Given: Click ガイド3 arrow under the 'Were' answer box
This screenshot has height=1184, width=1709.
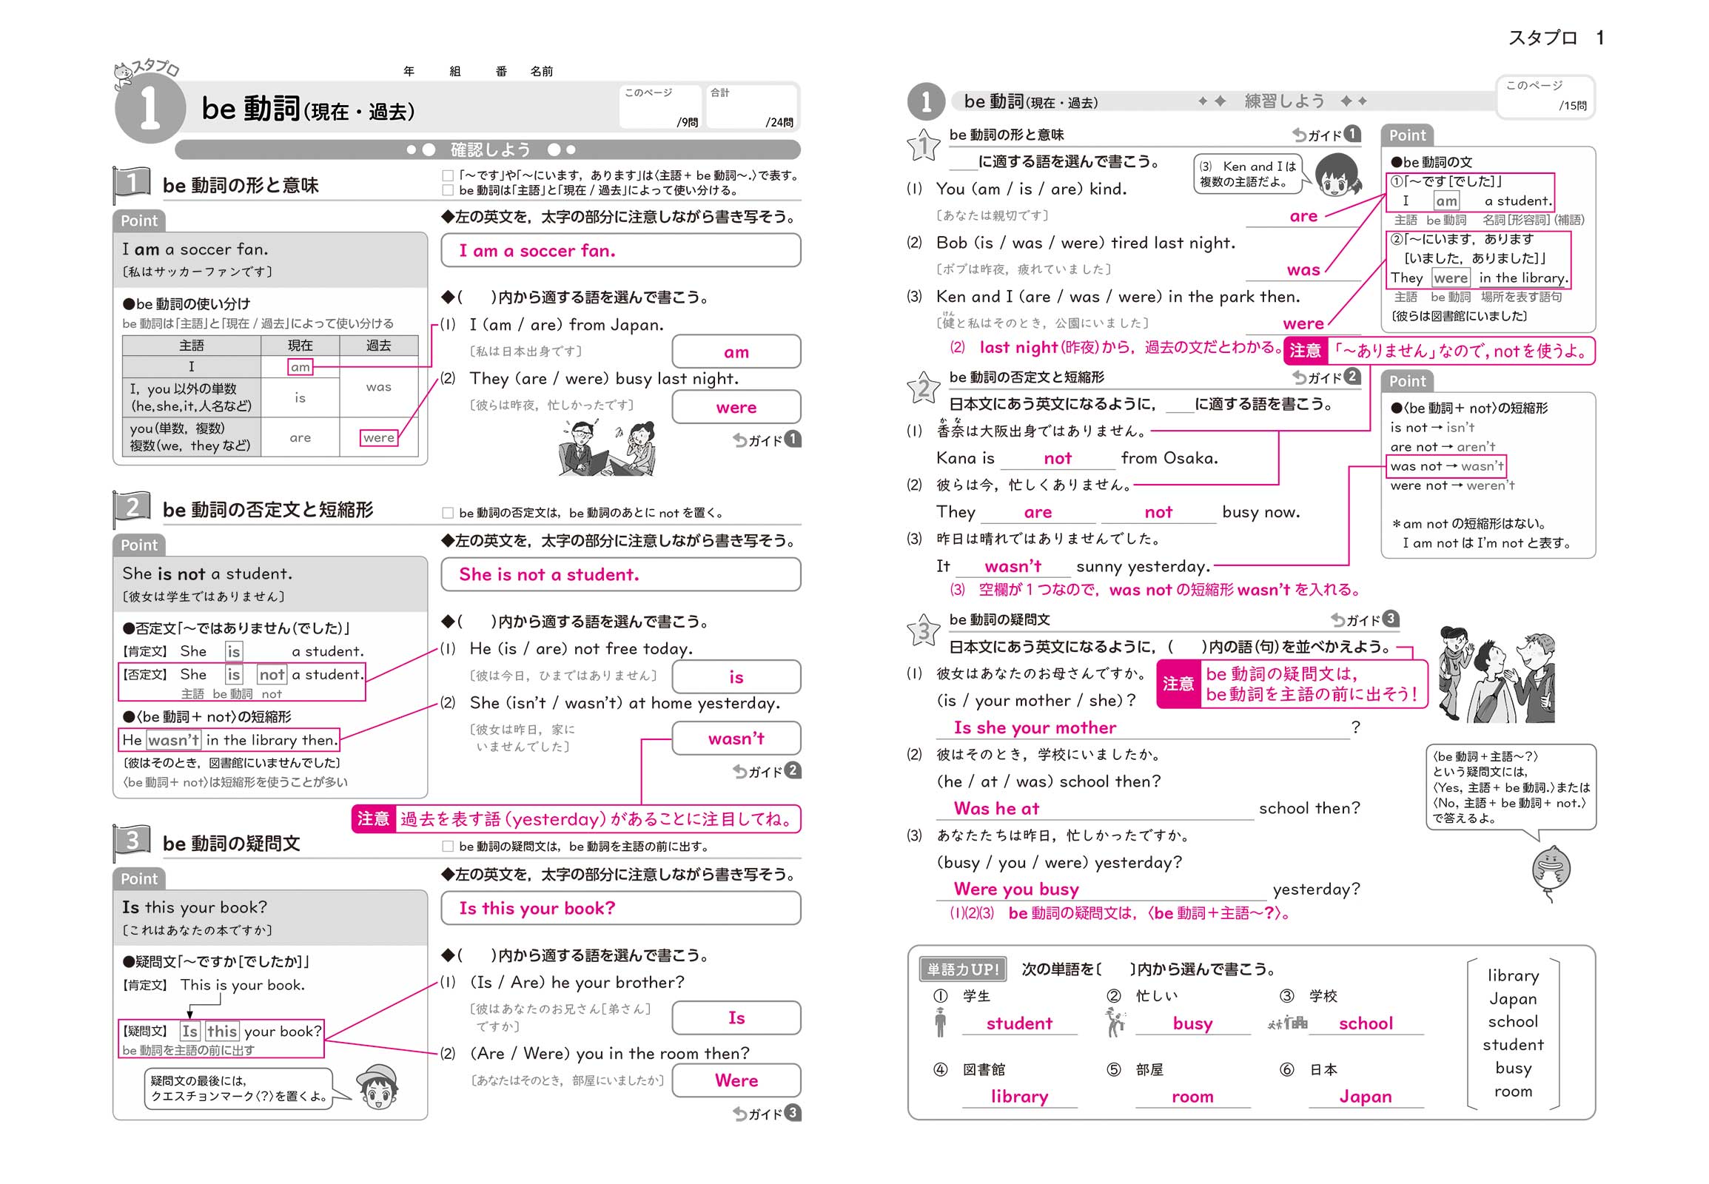Looking at the screenshot, I should click(x=767, y=1113).
